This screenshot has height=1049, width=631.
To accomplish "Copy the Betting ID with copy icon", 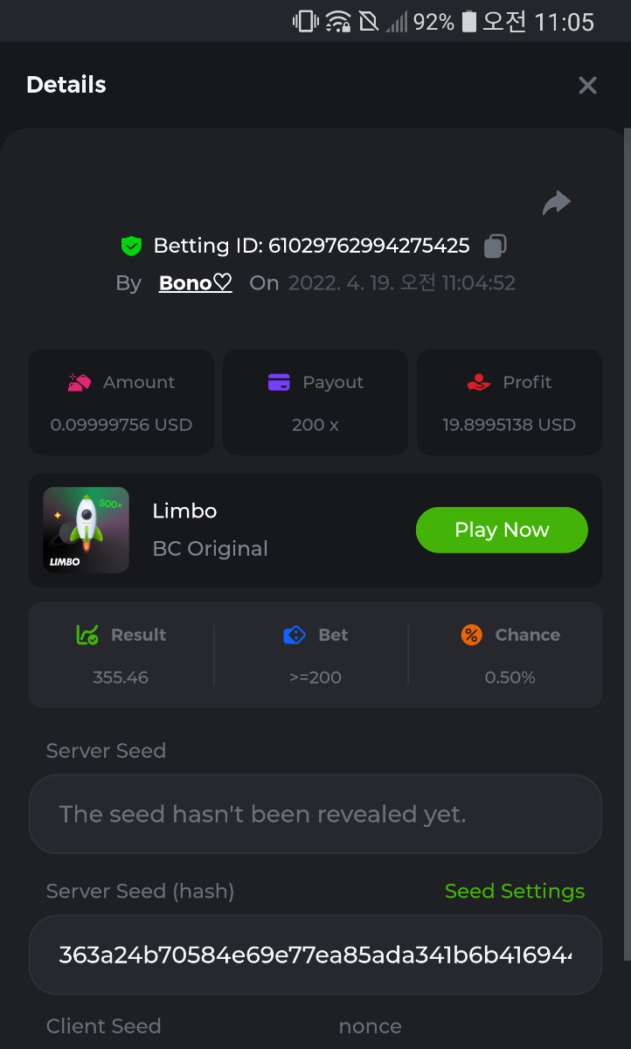I will (x=496, y=246).
